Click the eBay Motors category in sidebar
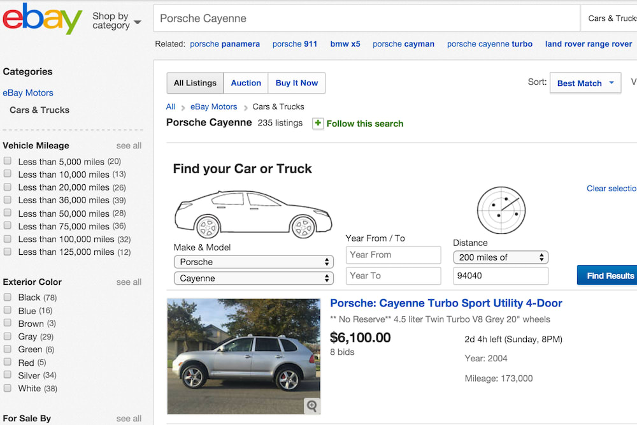Screen dimensions: 637x425 pyautogui.click(x=28, y=92)
